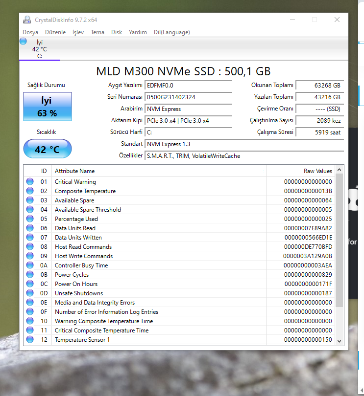Click status orb for Power Cycles row

tap(30, 274)
